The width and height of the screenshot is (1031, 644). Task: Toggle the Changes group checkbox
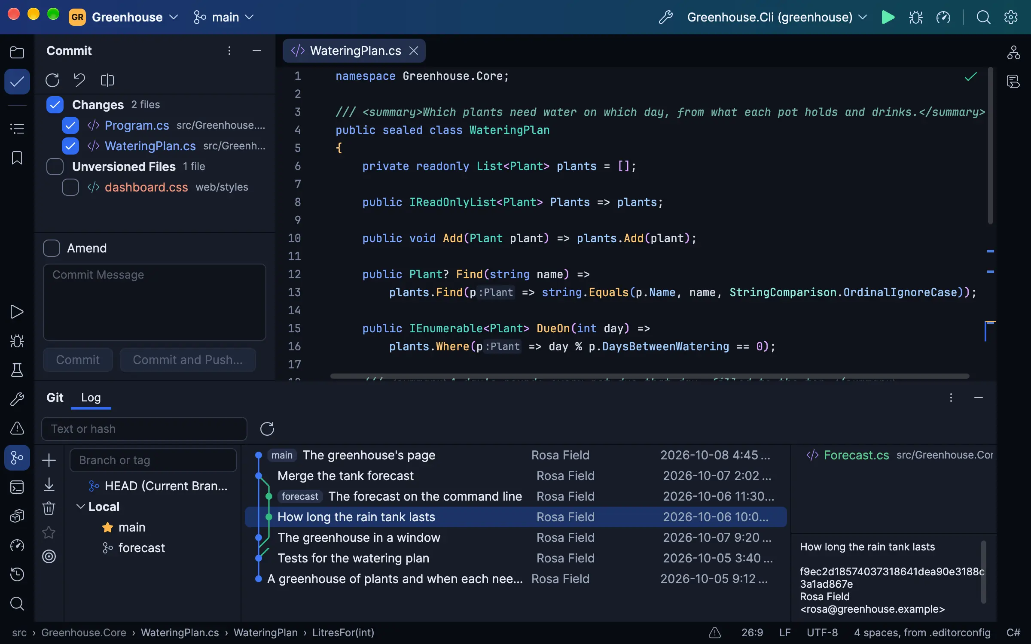coord(55,105)
